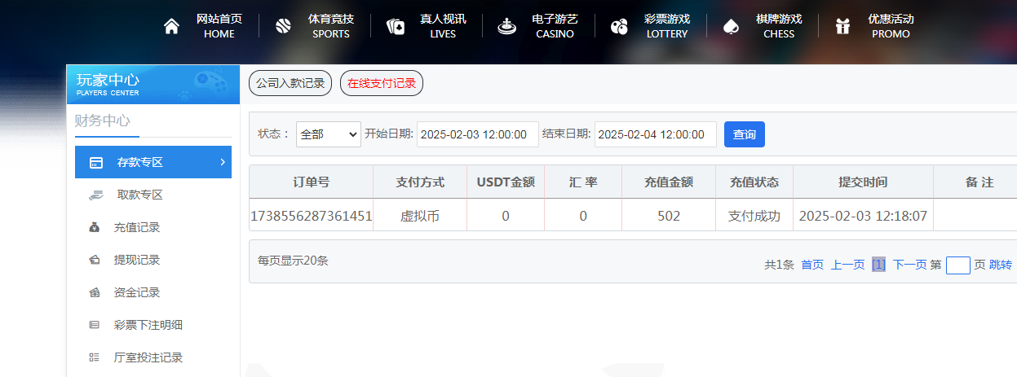
Task: Open the 取款专区 sidebar section
Action: (139, 195)
